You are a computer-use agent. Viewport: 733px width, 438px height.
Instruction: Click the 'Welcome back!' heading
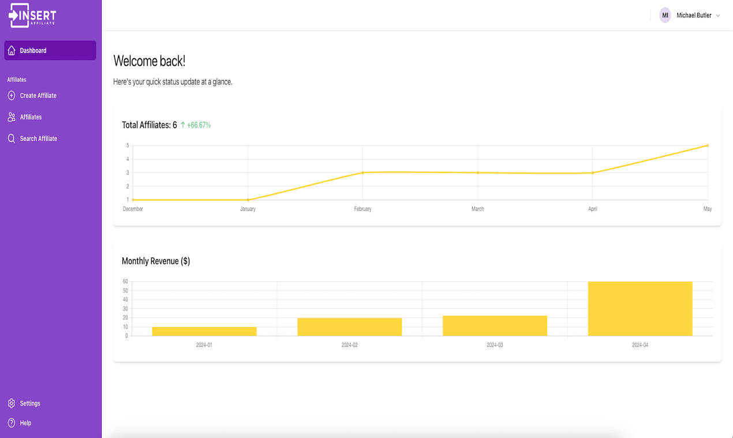(x=149, y=61)
